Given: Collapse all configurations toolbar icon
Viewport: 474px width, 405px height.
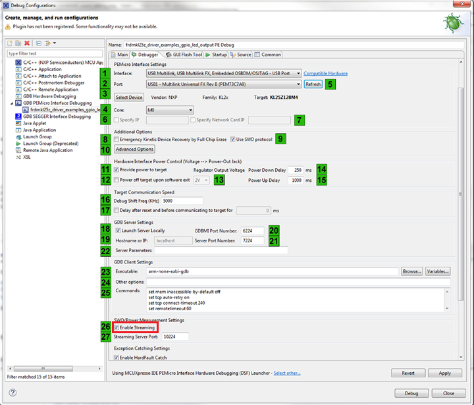Looking at the screenshot, I should pyautogui.click(x=39, y=43).
